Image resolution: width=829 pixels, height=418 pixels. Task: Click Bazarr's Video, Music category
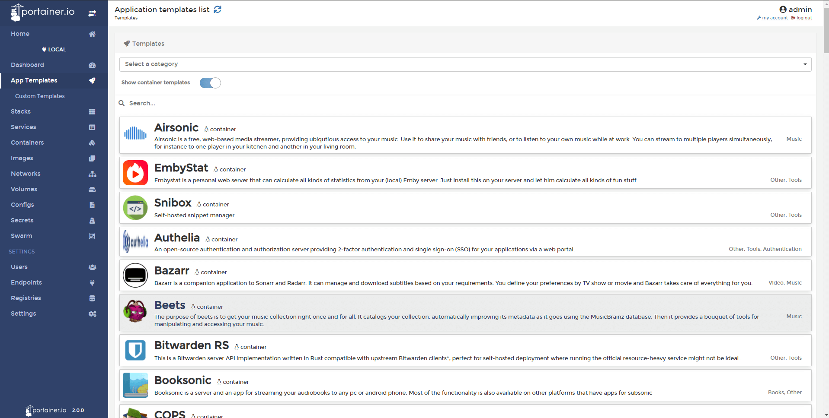click(785, 283)
